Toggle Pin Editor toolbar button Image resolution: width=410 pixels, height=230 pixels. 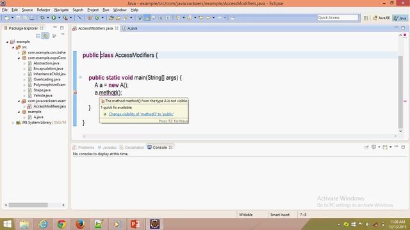(233, 18)
